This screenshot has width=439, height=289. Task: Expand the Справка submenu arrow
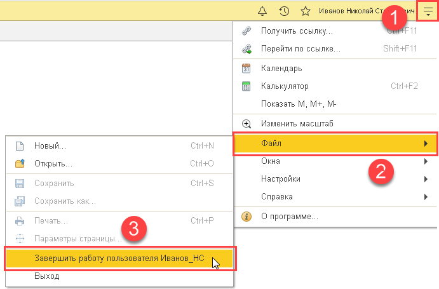point(426,197)
